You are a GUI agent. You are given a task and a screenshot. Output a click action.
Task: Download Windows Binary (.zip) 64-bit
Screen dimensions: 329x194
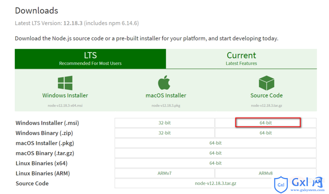(266, 133)
